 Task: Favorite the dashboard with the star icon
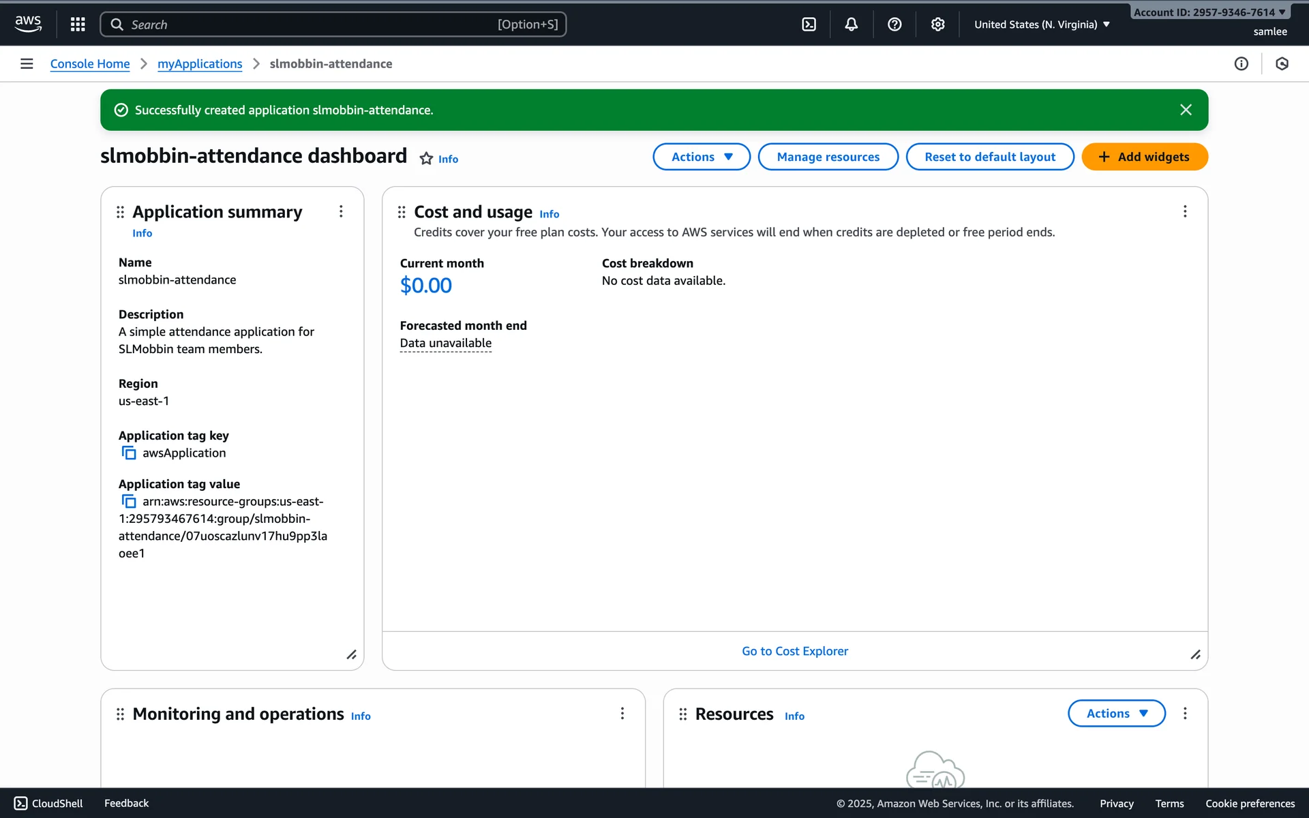tap(426, 159)
